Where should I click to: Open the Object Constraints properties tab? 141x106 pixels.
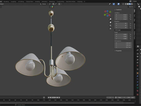[137, 85]
